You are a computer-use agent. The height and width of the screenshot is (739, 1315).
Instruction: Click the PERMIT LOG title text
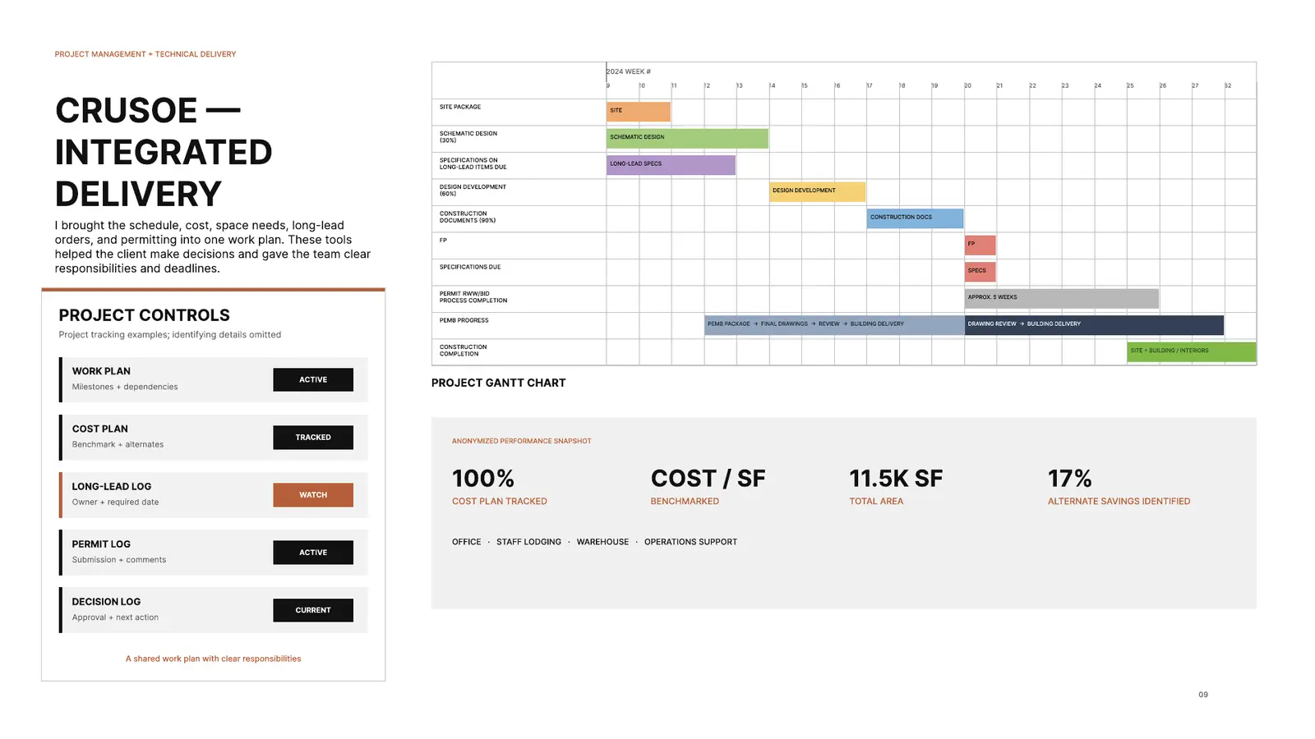(101, 544)
